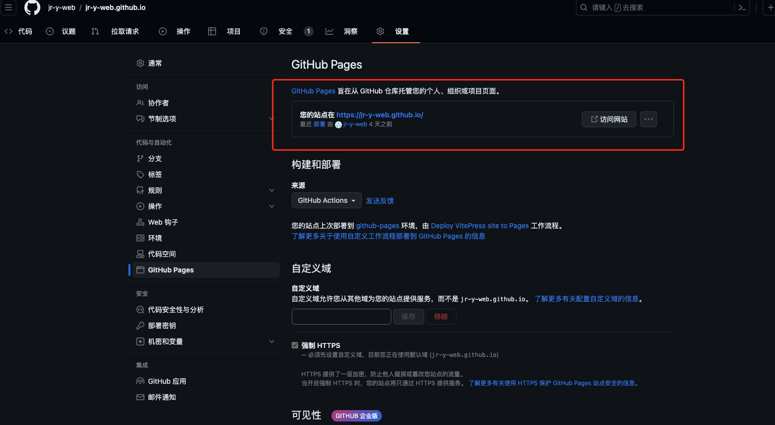Expand the 规则 sidebar section
The height and width of the screenshot is (425, 775).
pyautogui.click(x=272, y=190)
